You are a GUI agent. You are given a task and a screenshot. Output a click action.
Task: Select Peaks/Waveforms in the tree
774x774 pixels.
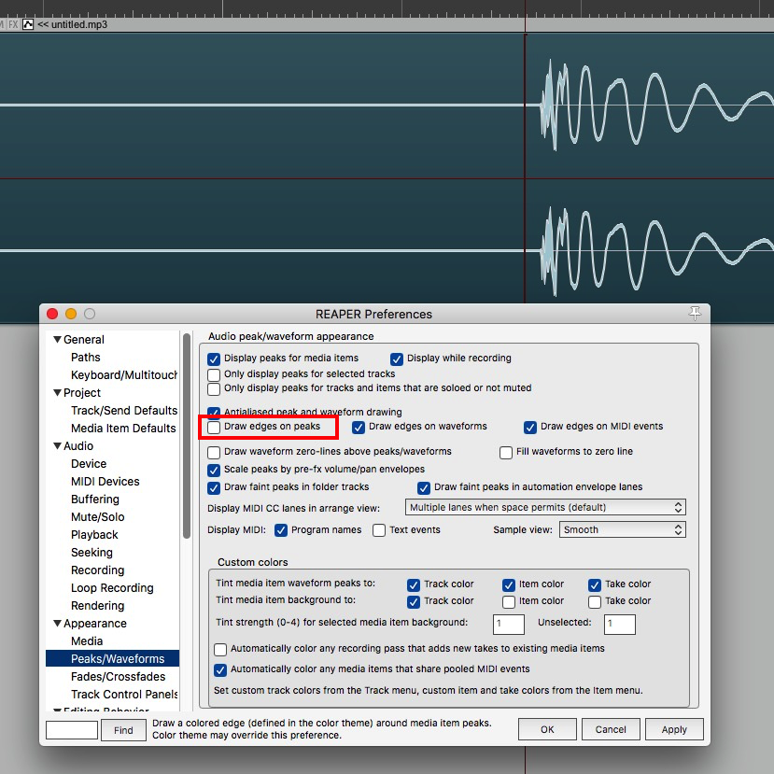(x=113, y=658)
